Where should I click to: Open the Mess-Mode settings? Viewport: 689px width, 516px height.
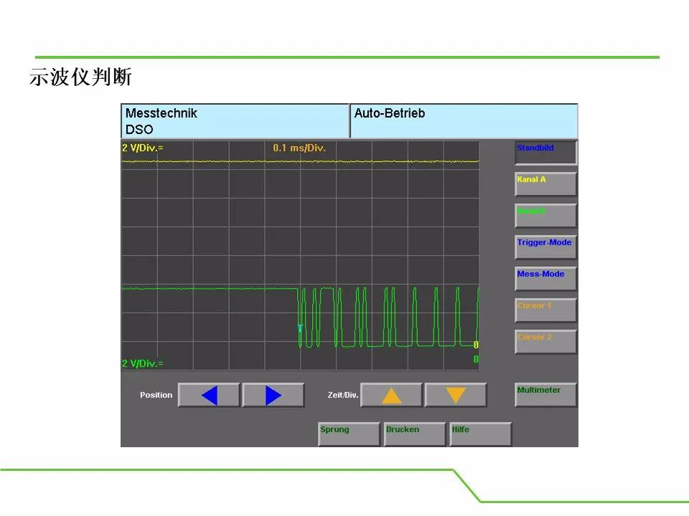[545, 279]
